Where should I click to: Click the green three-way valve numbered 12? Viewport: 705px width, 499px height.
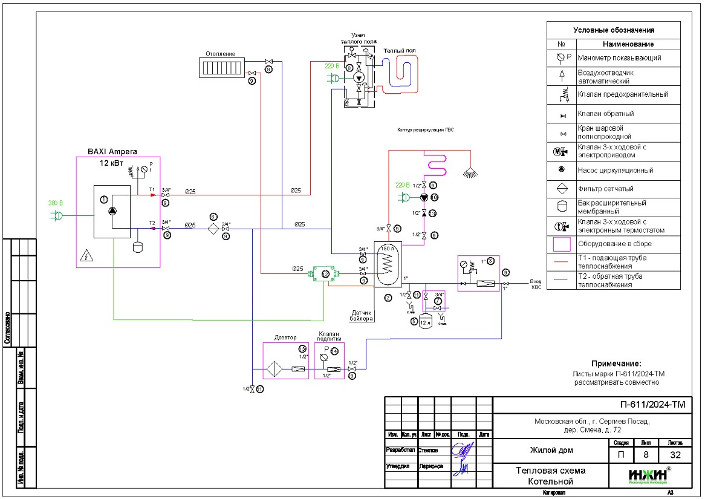point(325,274)
